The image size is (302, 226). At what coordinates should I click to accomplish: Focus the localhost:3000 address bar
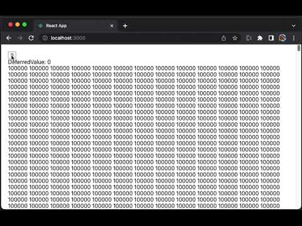pos(130,38)
